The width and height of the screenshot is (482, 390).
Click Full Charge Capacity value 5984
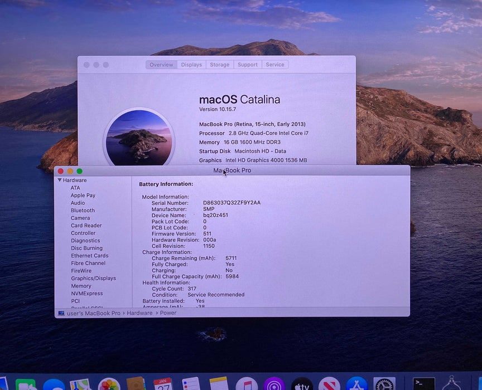(x=232, y=276)
